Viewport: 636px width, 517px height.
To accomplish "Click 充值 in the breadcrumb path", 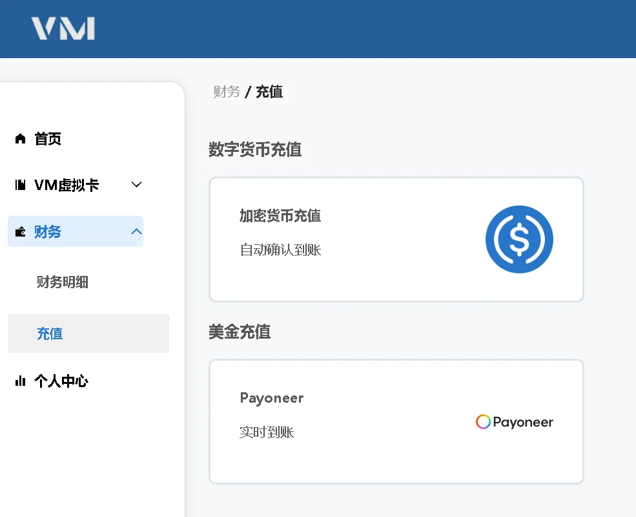I will point(269,92).
